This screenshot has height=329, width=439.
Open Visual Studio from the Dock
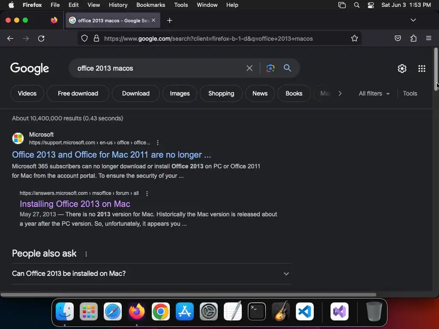340,311
